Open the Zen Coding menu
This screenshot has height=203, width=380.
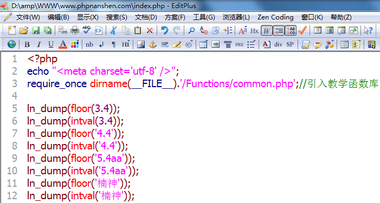click(x=275, y=17)
